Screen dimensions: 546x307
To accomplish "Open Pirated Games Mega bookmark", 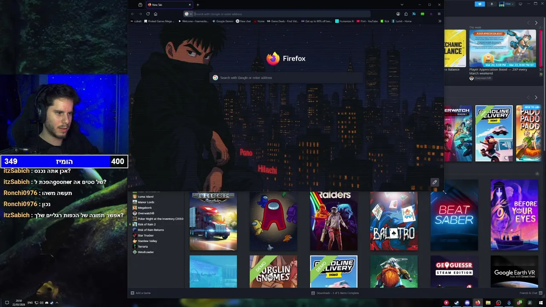I will point(160,21).
